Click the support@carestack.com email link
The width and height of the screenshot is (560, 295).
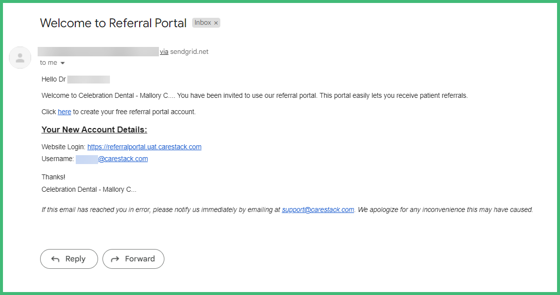(x=318, y=210)
